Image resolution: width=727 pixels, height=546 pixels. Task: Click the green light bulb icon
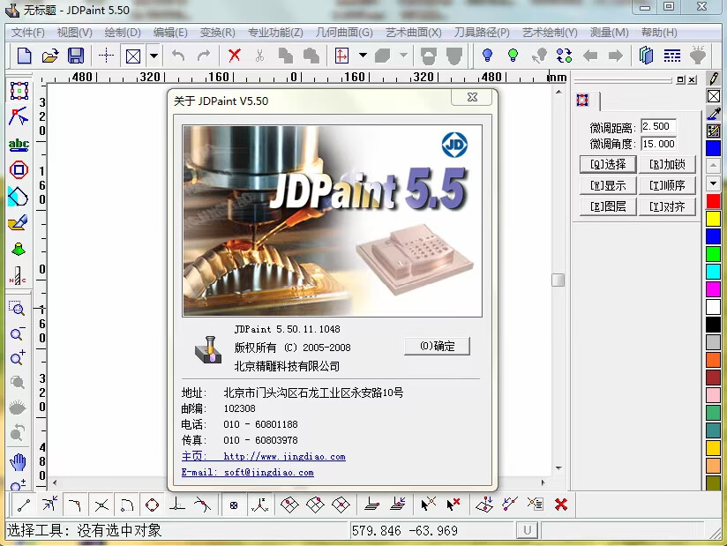click(513, 56)
